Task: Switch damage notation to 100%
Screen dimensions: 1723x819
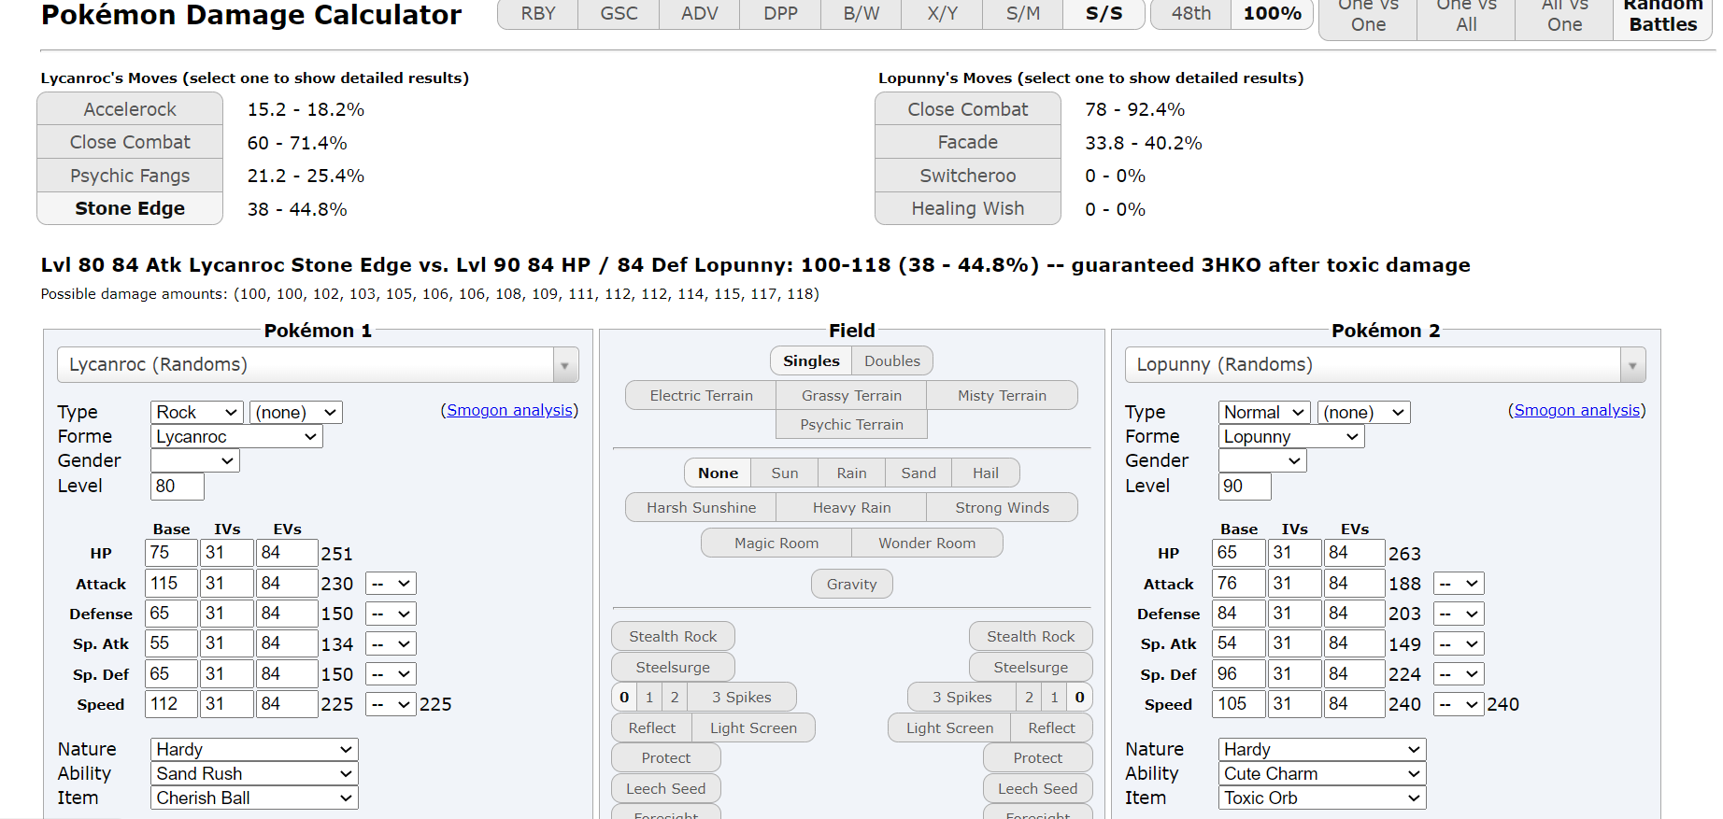Action: click(1273, 14)
